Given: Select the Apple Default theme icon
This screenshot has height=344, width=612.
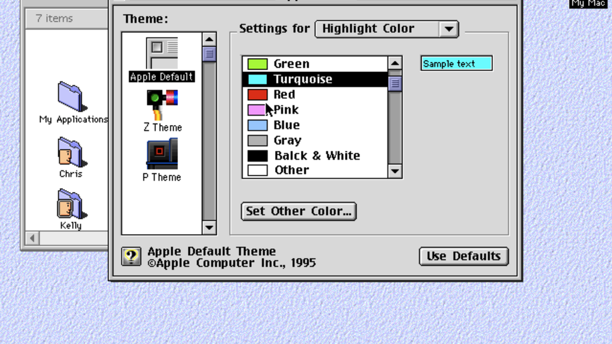Looking at the screenshot, I should [162, 54].
